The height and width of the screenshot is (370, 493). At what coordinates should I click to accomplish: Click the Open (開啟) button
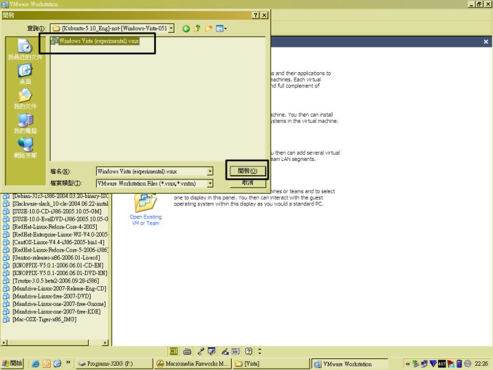[x=248, y=171]
